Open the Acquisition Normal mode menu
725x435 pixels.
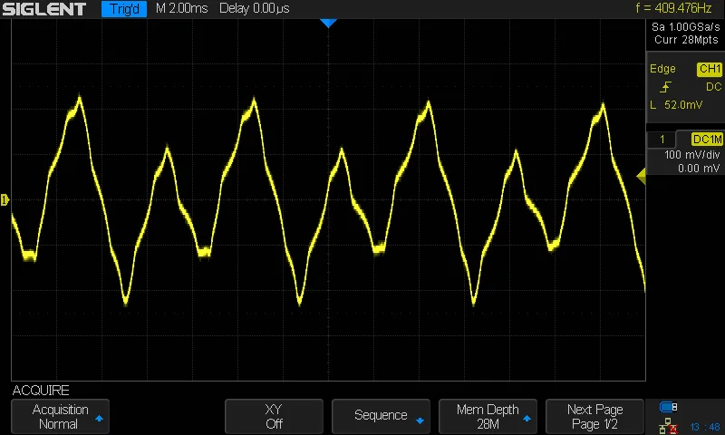pos(60,417)
